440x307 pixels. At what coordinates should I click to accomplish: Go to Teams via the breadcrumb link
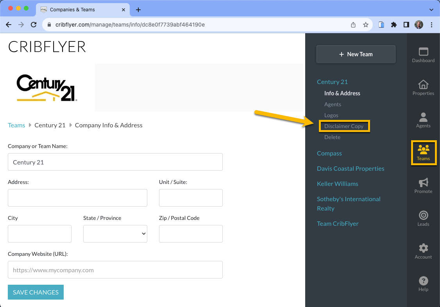click(x=16, y=125)
